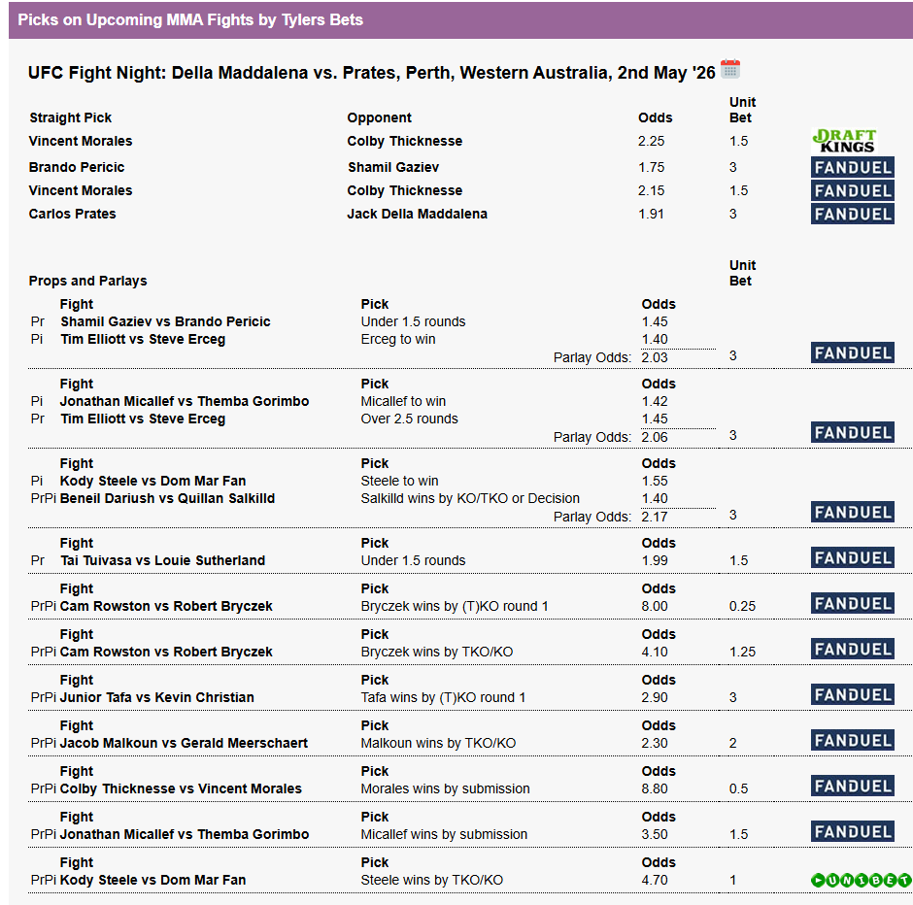The width and height of the screenshot is (913, 905).
Task: Click FanDuel logo for Bryczek wins by TKO/KO
Action: click(853, 649)
